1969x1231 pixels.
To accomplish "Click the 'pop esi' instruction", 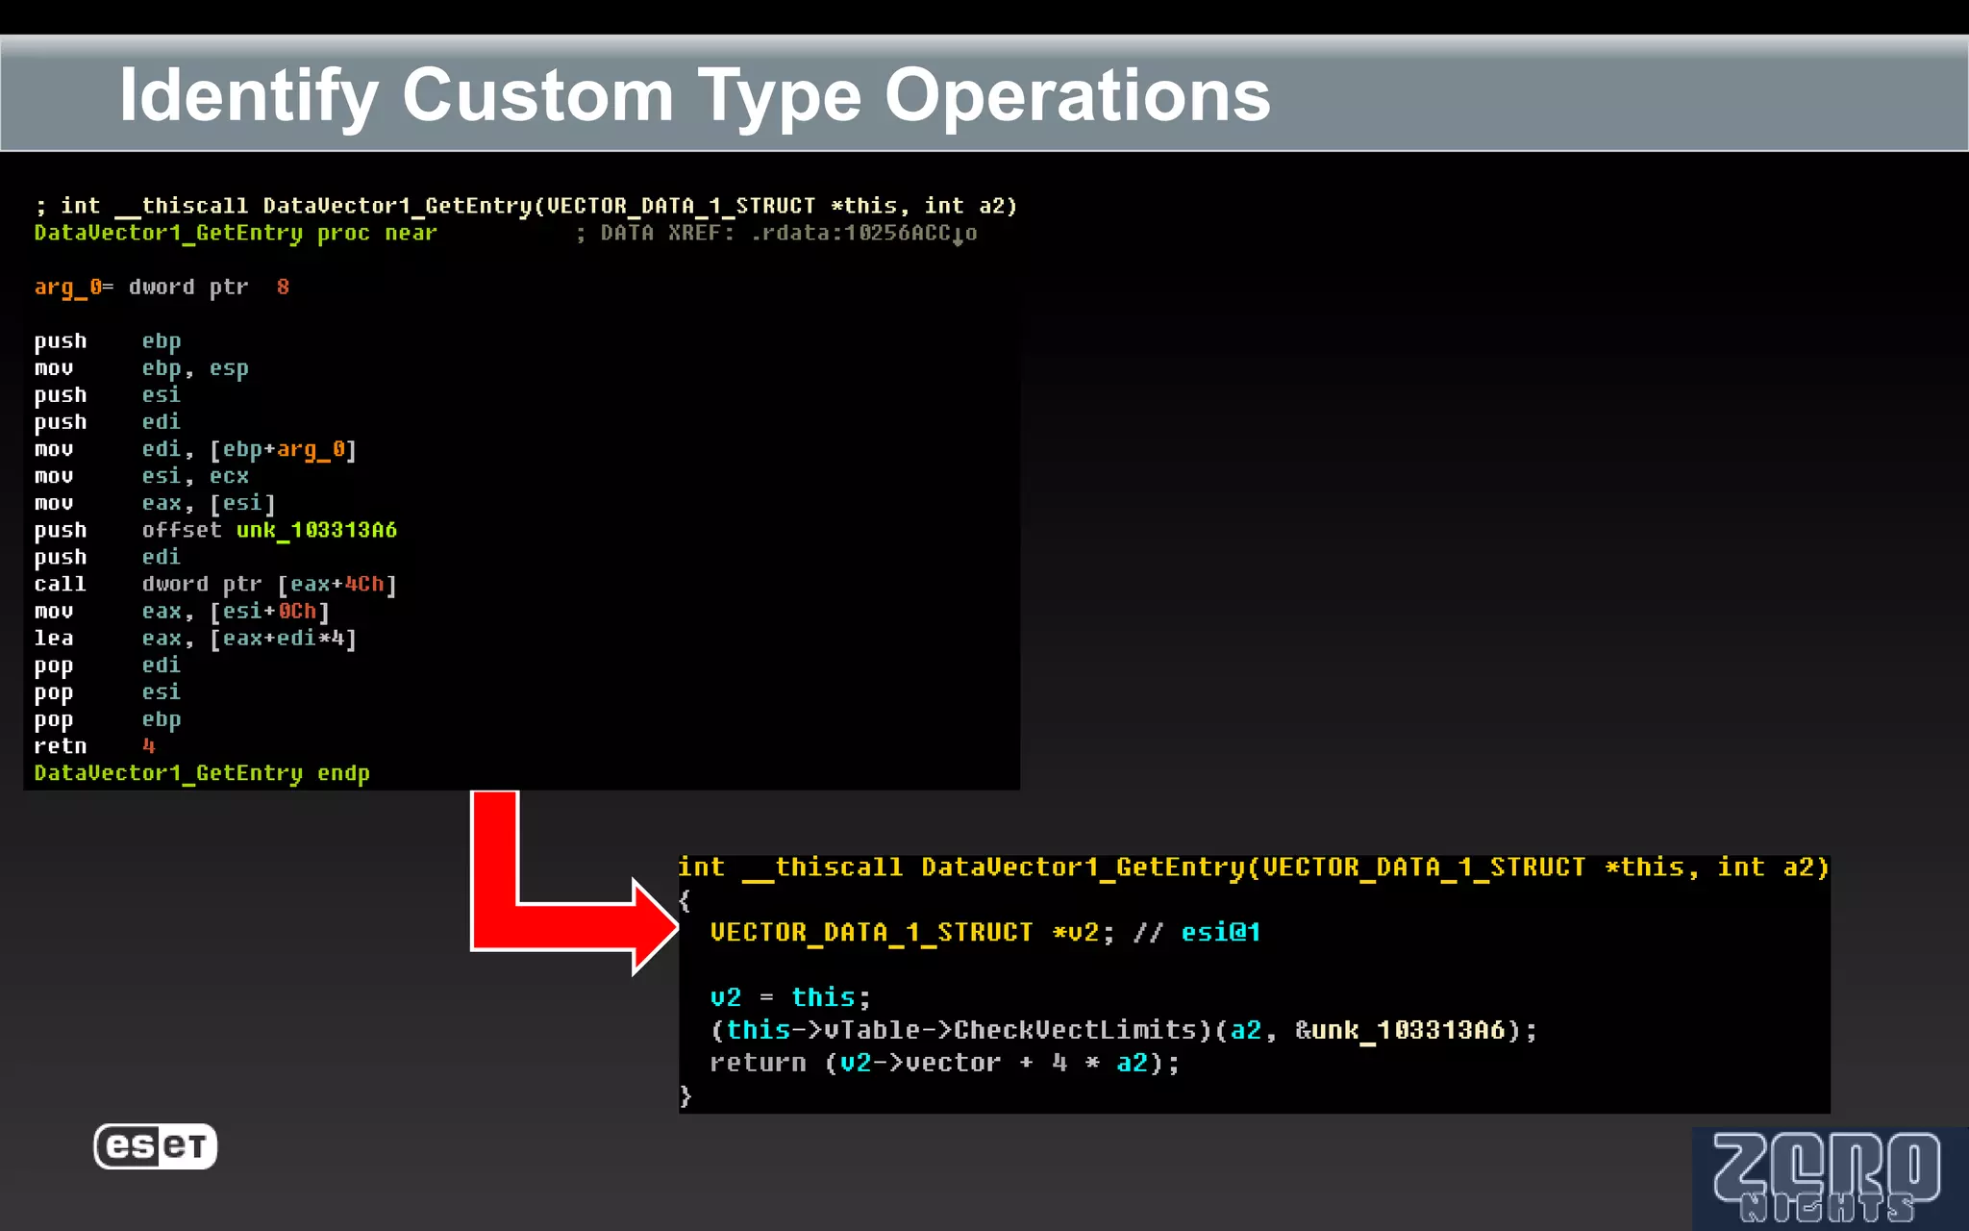I will pos(108,692).
